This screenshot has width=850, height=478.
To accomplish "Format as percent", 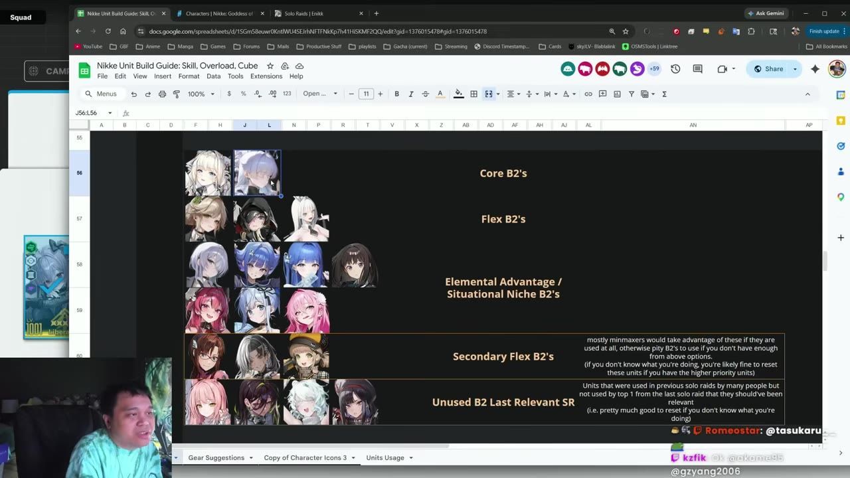I will coord(243,94).
